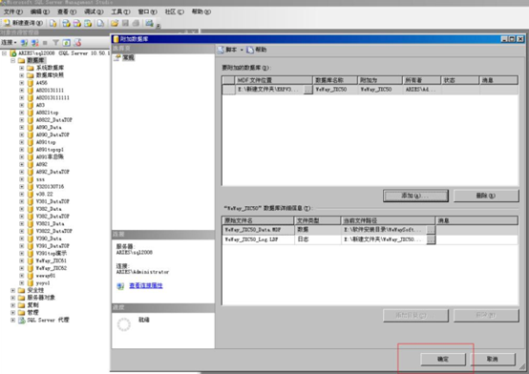The height and width of the screenshot is (374, 529).
Task: Open the Edit (编辑) menu
Action: coord(40,11)
